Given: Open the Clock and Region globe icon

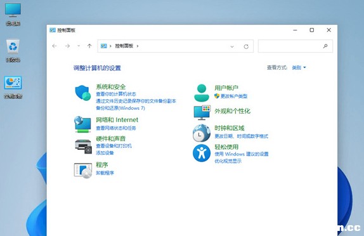Looking at the screenshot, I should click(x=202, y=133).
